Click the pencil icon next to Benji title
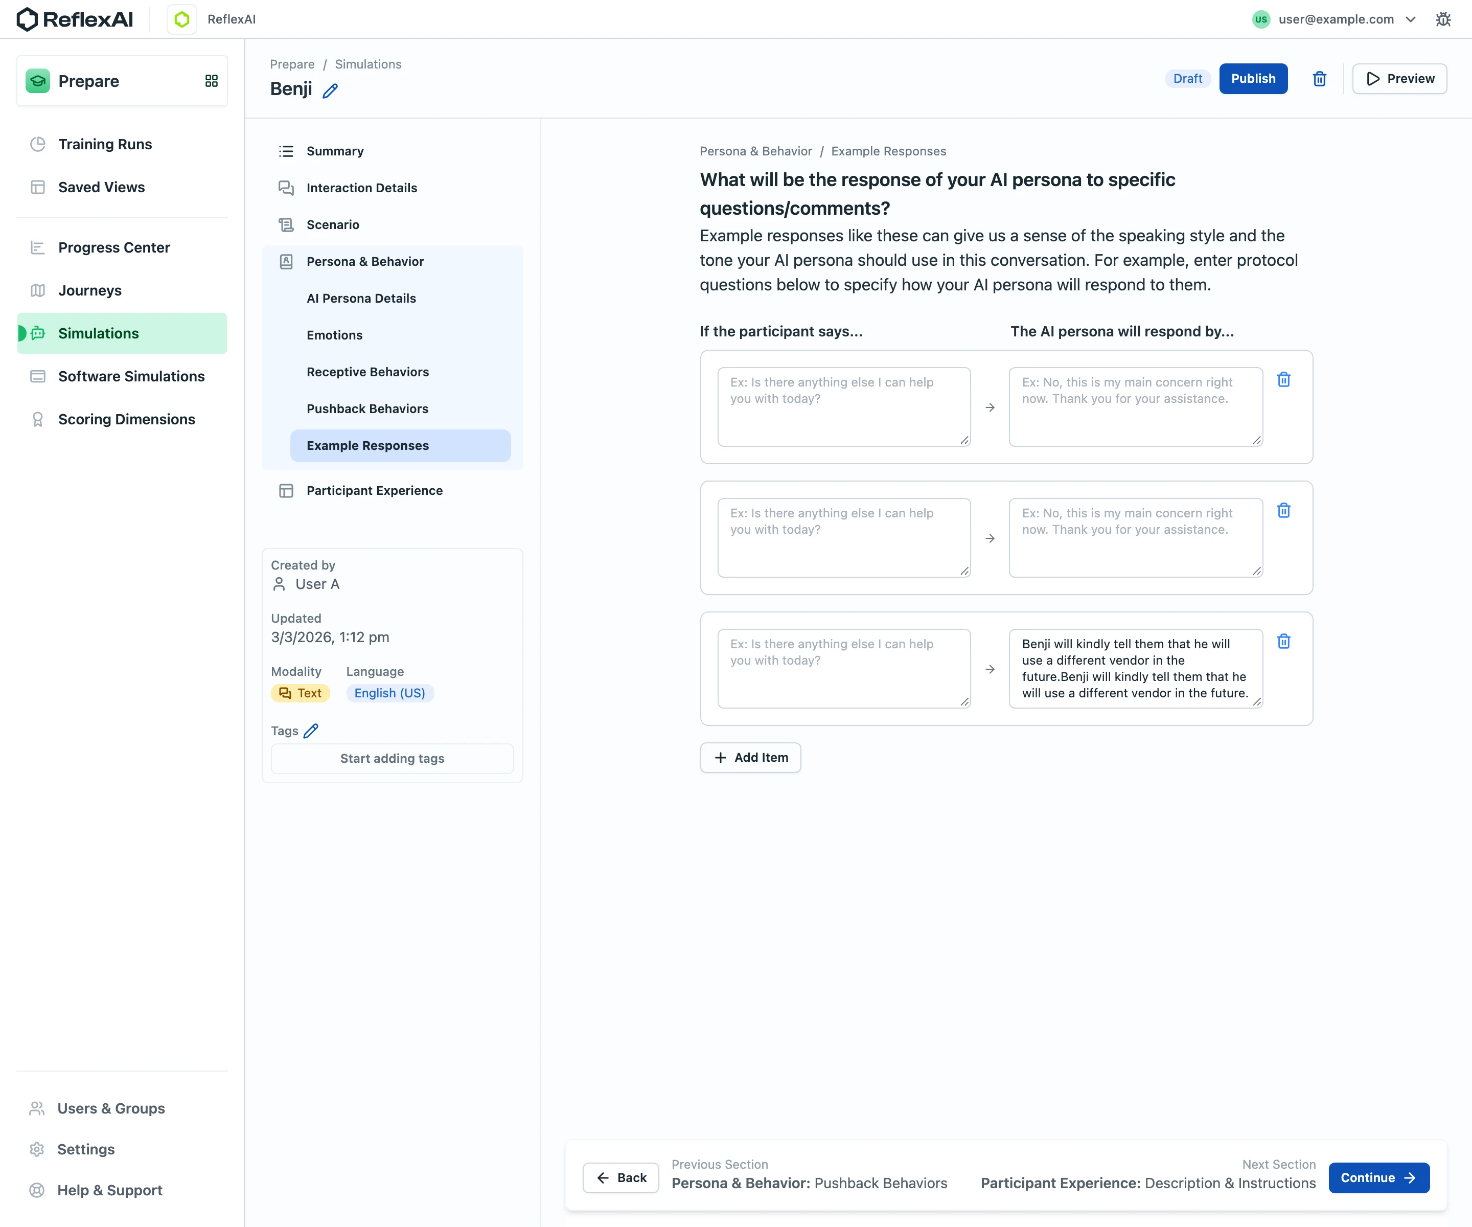Screen dimensions: 1472x1227 330,90
